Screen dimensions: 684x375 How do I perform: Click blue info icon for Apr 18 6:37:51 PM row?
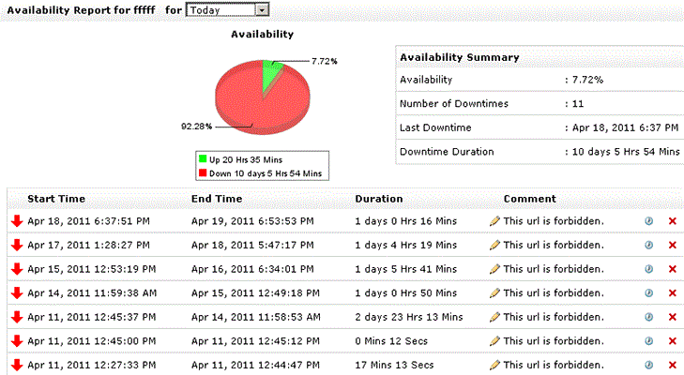click(648, 221)
